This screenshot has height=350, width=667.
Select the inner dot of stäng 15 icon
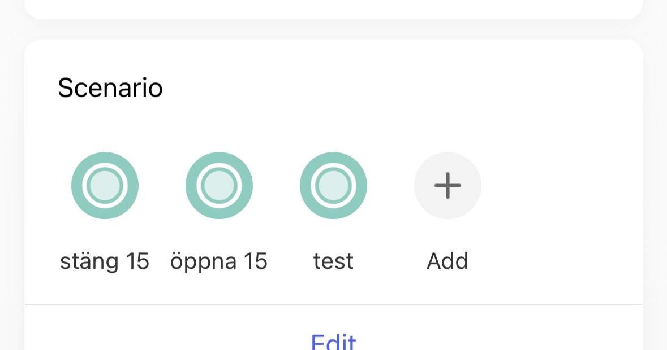click(105, 185)
